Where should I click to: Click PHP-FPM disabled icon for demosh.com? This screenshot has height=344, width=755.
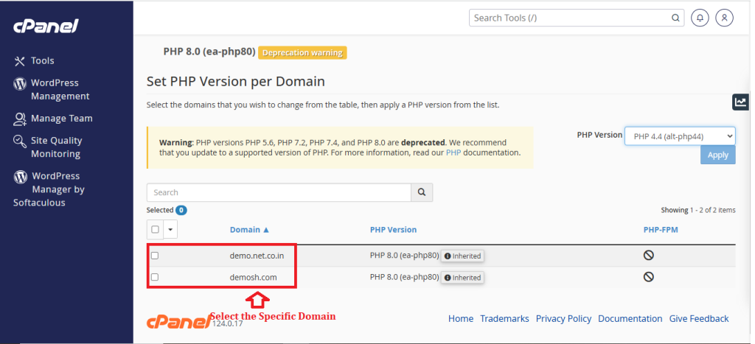click(649, 277)
